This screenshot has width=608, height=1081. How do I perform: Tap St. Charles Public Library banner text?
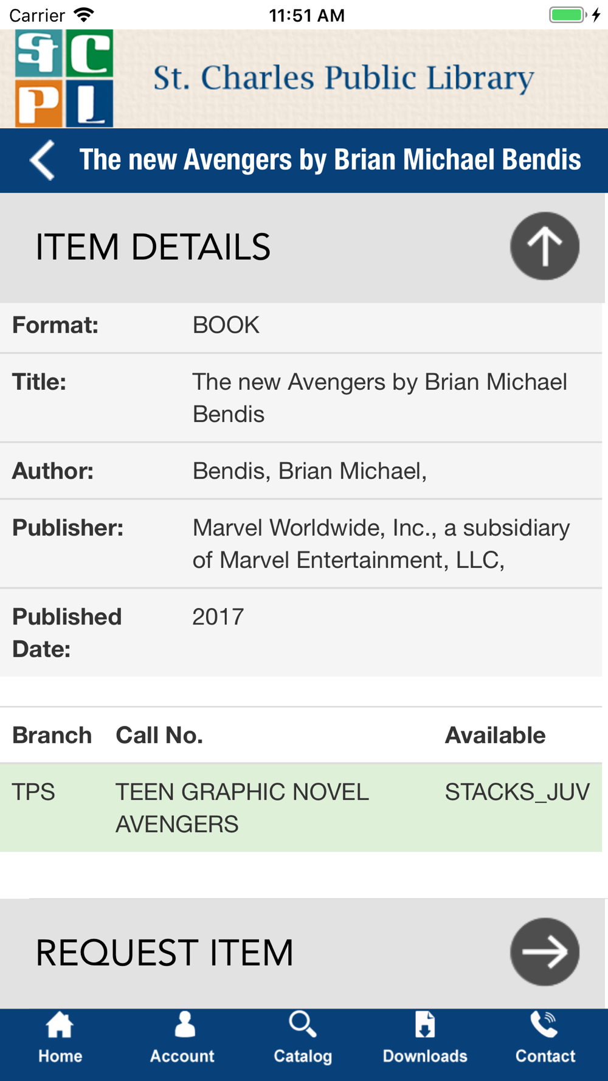pyautogui.click(x=344, y=78)
